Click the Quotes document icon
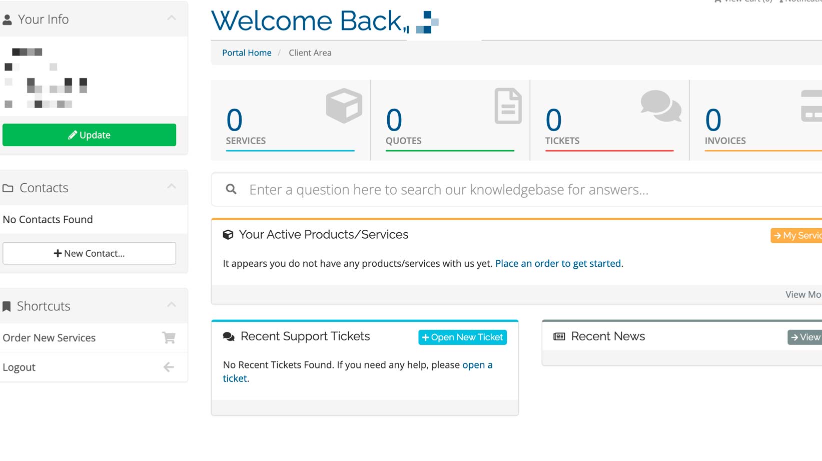822x461 pixels. coord(508,106)
